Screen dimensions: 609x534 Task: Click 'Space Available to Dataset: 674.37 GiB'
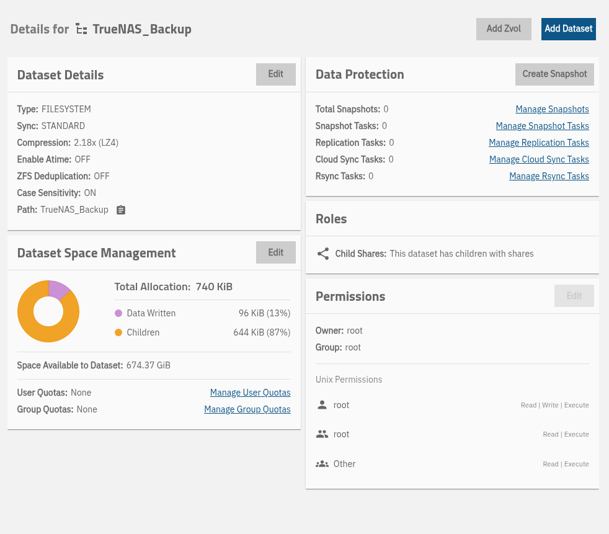point(94,365)
